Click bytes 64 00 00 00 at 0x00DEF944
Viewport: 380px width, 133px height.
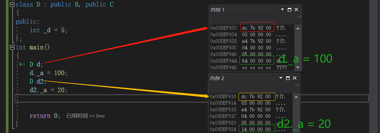tap(257, 61)
